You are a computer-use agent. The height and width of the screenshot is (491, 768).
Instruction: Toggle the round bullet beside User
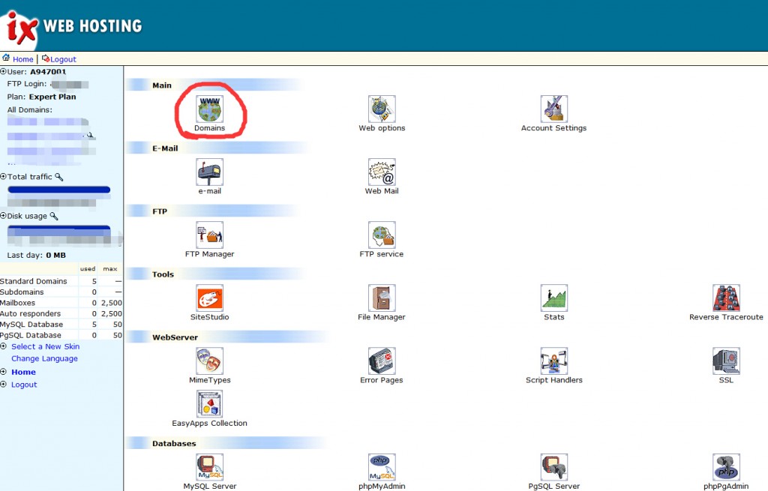pyautogui.click(x=4, y=71)
